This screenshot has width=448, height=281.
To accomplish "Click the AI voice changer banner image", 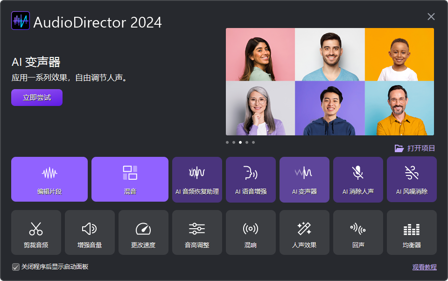I will coord(330,82).
